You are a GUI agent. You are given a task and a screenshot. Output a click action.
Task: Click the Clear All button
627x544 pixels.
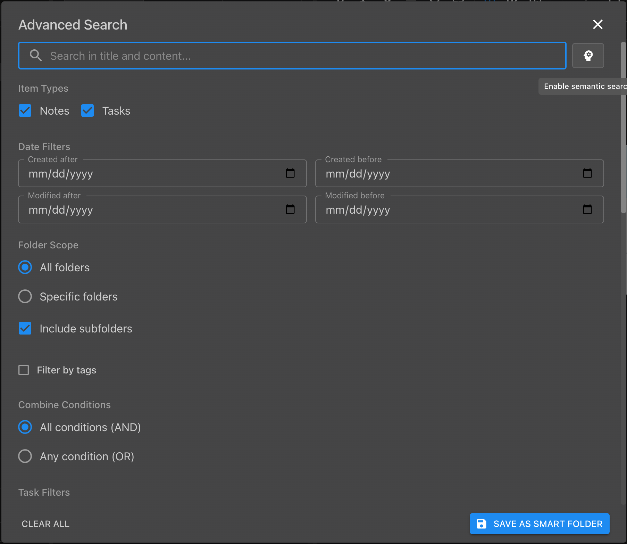point(45,524)
